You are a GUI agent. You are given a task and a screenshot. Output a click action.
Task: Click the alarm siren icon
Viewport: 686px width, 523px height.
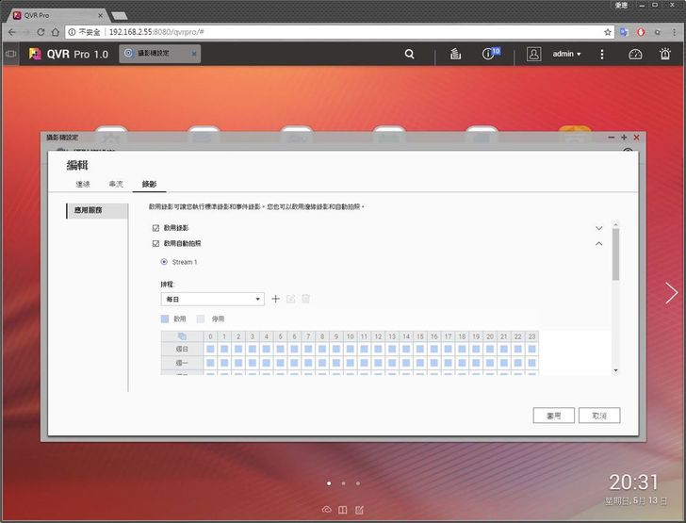click(665, 54)
